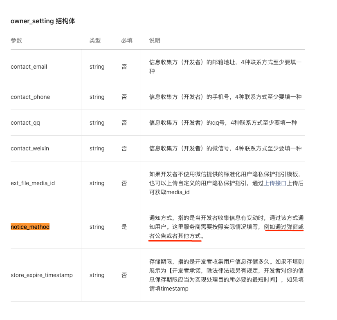Screen dimensions: 337x320
Task: Click the contact_weixin parameter name
Action: (x=30, y=148)
